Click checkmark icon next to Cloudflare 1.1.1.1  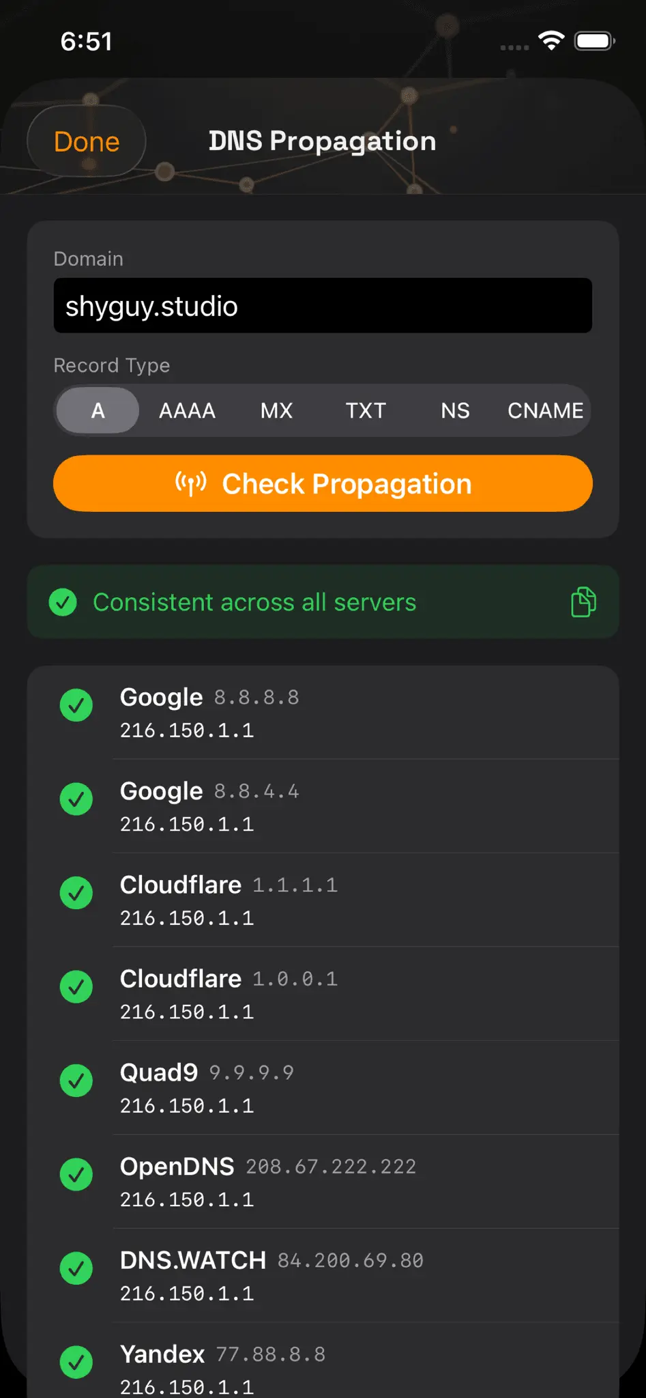pos(76,893)
